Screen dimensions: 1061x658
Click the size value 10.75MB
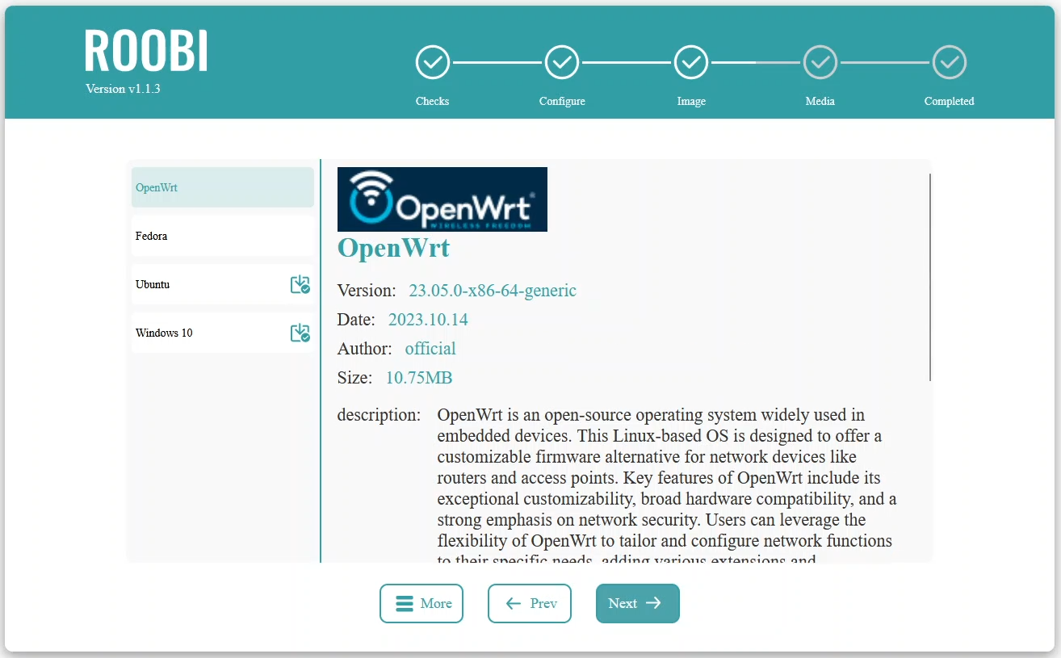(419, 378)
